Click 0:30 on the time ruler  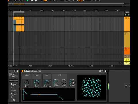[x=51, y=66]
